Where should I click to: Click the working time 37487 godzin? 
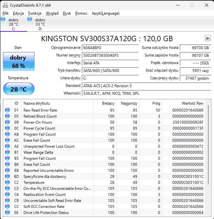coord(195,78)
